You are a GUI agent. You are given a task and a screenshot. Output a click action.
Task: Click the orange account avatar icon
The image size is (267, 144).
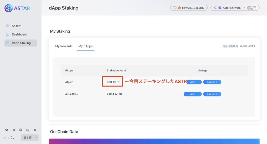(179, 8)
